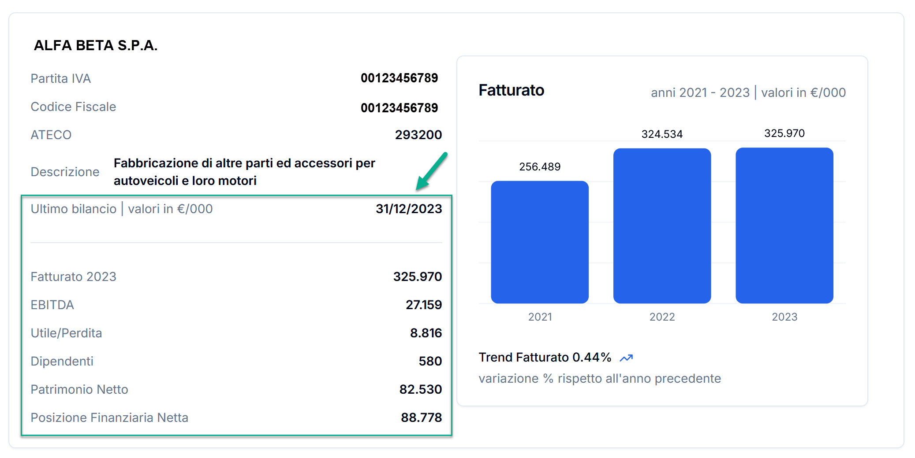Select the Patrimonio Netto value 82.530
The image size is (915, 458).
[420, 389]
